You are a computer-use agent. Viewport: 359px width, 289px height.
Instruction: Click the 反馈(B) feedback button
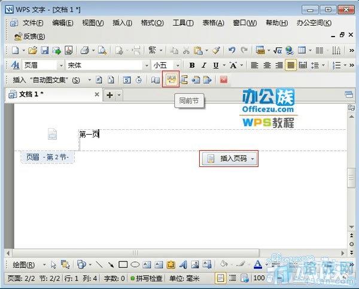click(x=29, y=36)
